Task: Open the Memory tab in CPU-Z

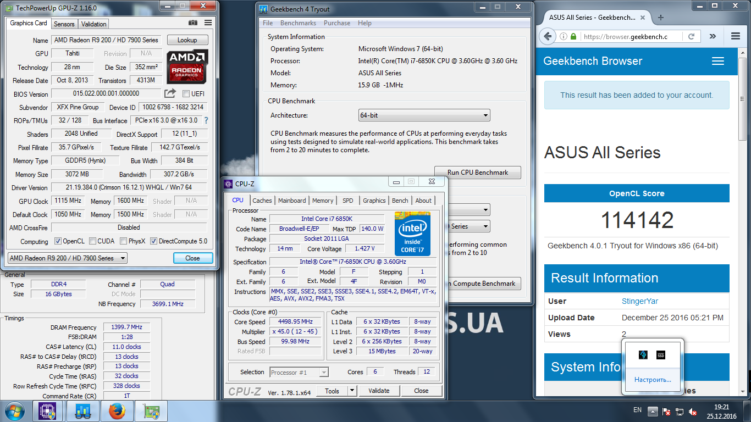Action: [323, 201]
